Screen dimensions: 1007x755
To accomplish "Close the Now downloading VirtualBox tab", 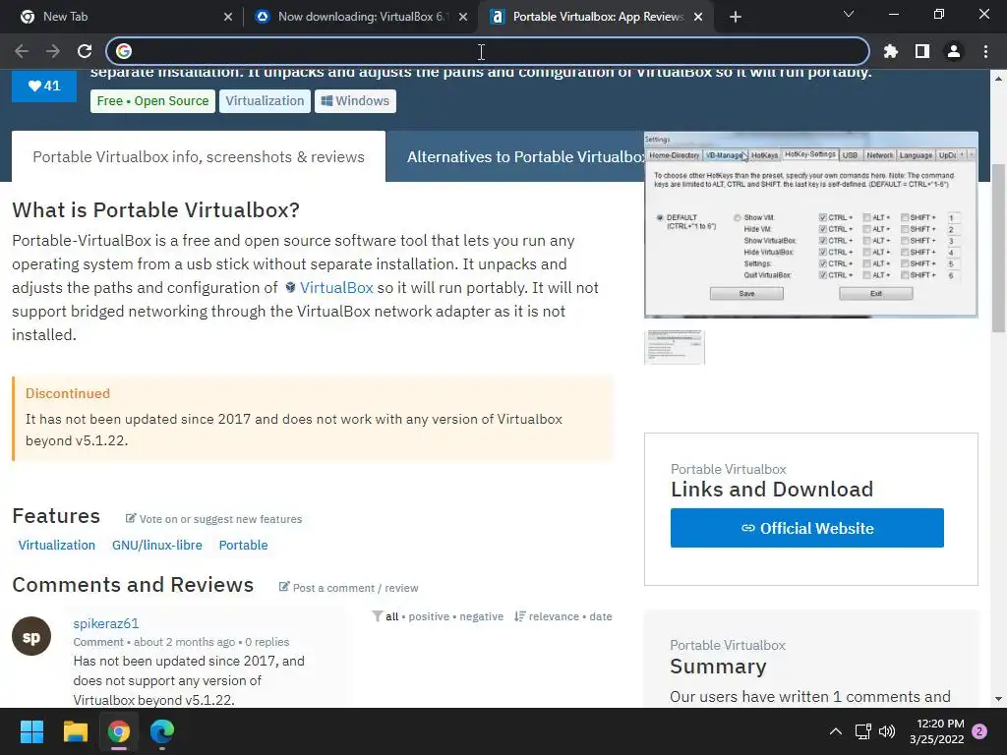I will [463, 17].
